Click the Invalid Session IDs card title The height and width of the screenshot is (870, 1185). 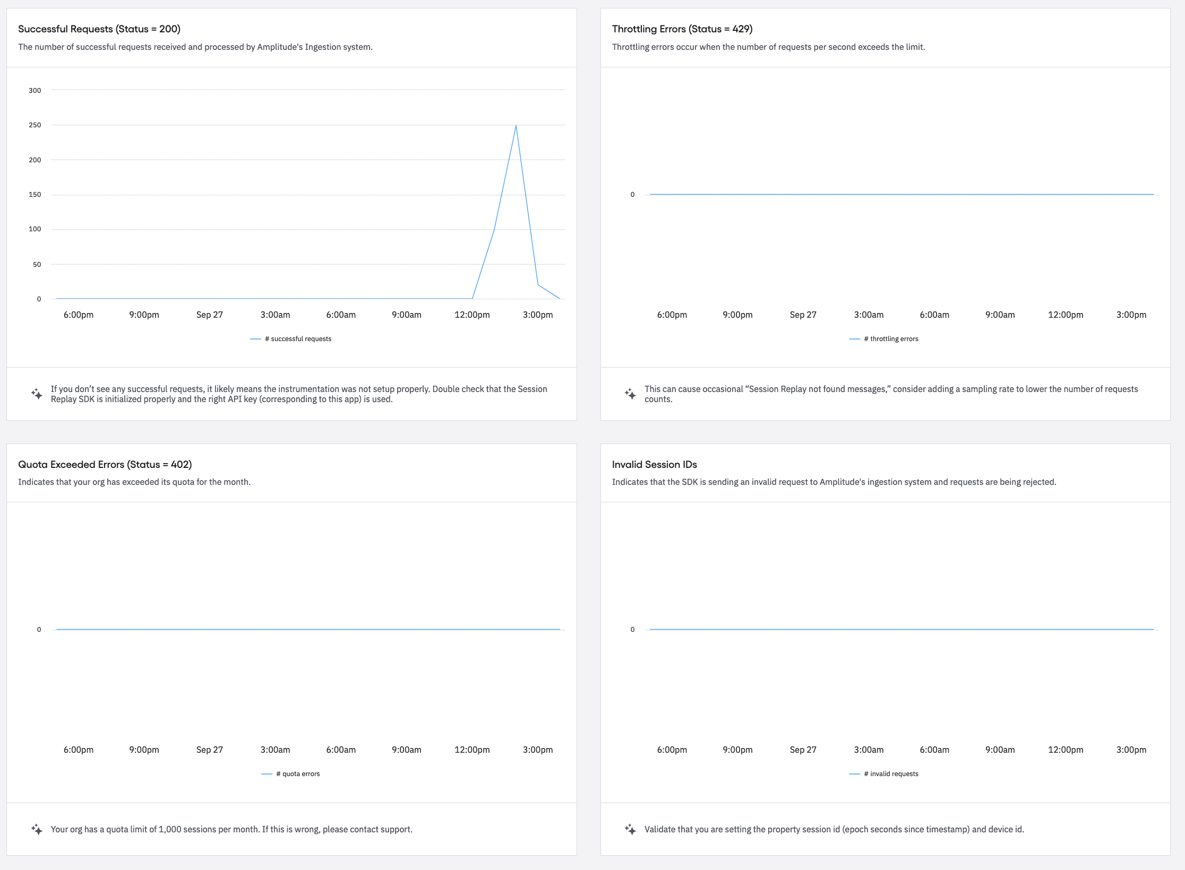pos(654,465)
